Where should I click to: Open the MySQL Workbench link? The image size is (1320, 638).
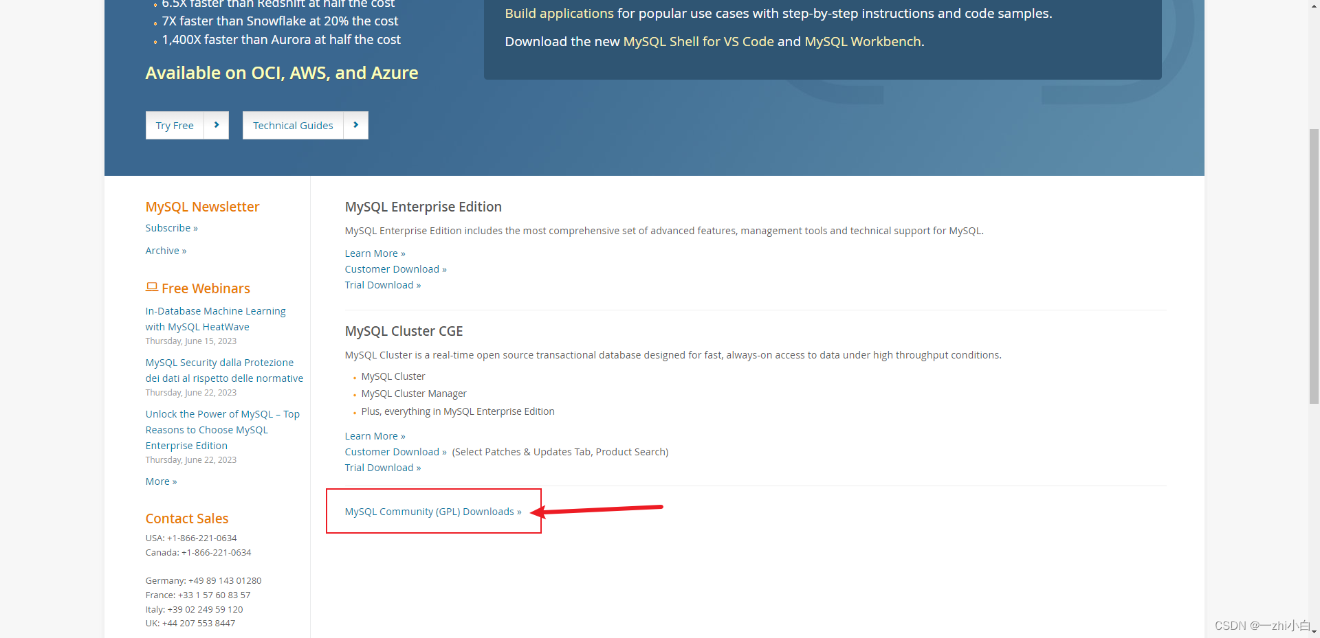pos(863,42)
